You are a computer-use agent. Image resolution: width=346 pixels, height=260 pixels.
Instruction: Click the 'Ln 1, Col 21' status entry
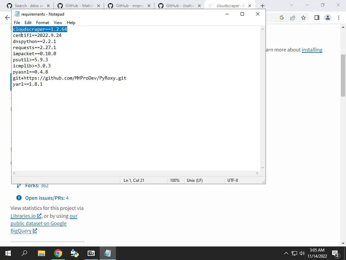click(x=134, y=180)
